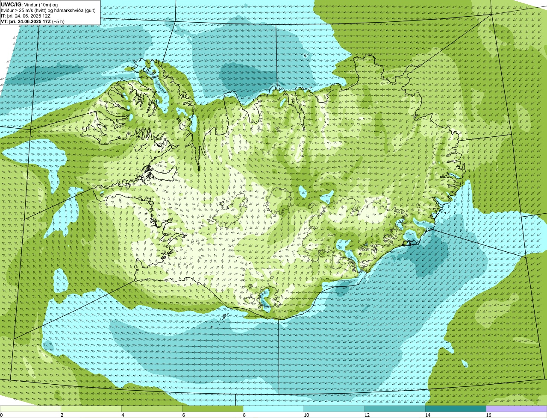
Task: Click the title text "UWC/IG: Vindur (10m) og"
Action: tap(29, 4)
